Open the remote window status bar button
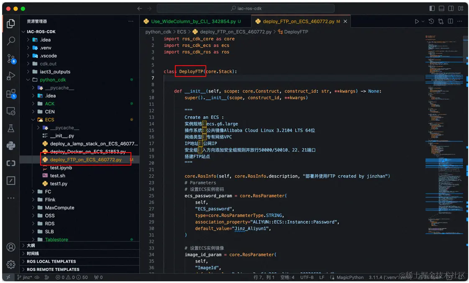Image resolution: width=469 pixels, height=283 pixels. click(x=8, y=277)
